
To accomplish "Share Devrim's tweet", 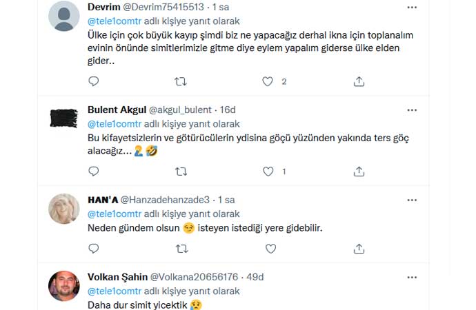I will [x=359, y=81].
